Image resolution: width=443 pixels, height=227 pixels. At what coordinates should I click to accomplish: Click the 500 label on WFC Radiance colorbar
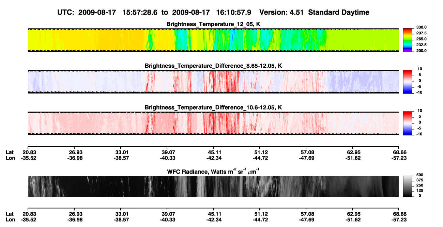[421, 175]
